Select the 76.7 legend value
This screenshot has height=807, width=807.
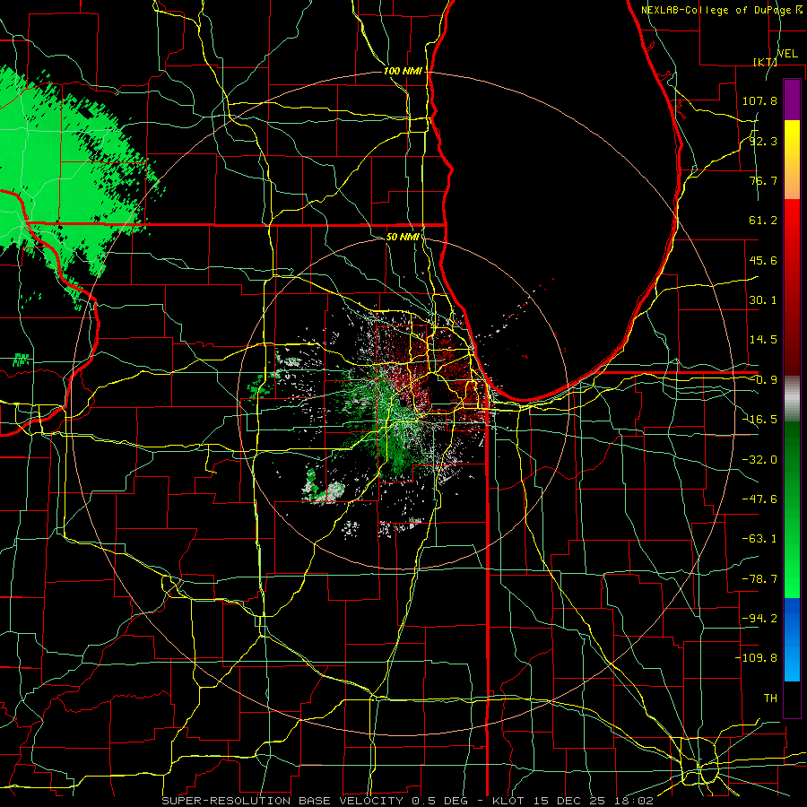click(x=763, y=180)
